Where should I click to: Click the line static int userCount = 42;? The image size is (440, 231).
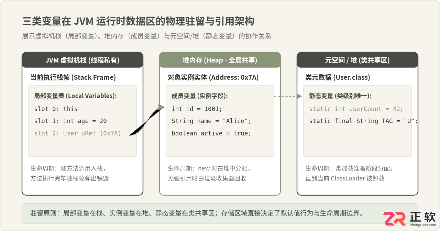tap(356, 109)
